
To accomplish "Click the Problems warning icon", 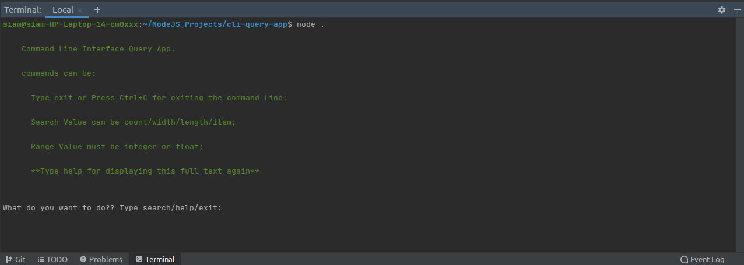I will point(83,259).
